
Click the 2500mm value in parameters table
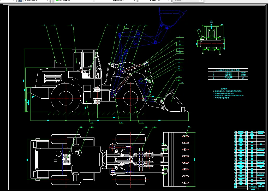pos(243,73)
